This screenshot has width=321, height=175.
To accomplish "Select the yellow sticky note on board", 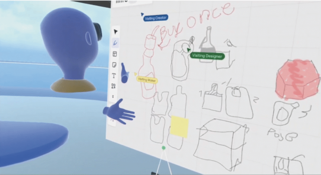I will [x=179, y=127].
